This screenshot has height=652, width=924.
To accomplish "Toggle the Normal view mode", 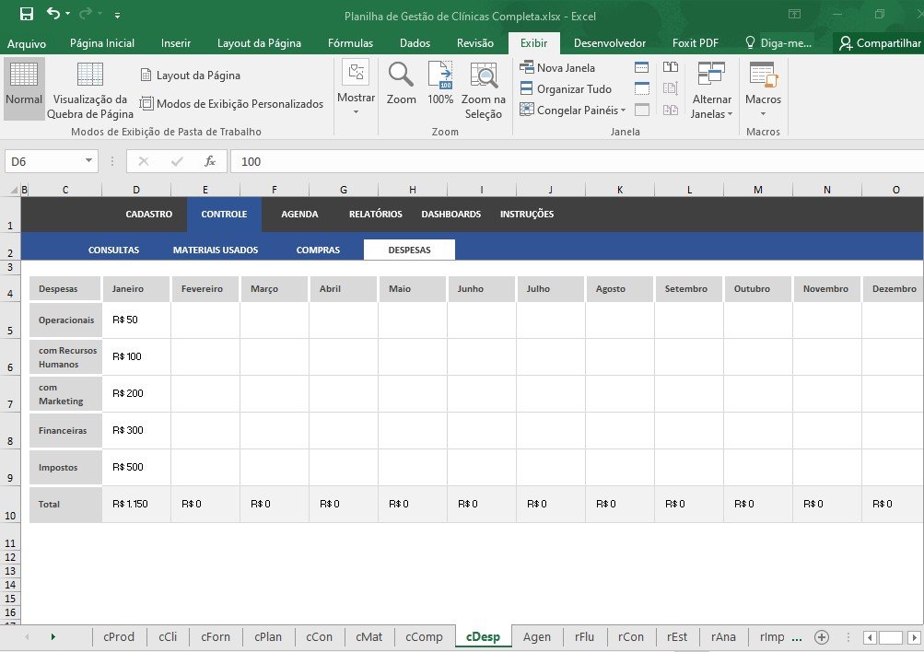I will (x=24, y=88).
